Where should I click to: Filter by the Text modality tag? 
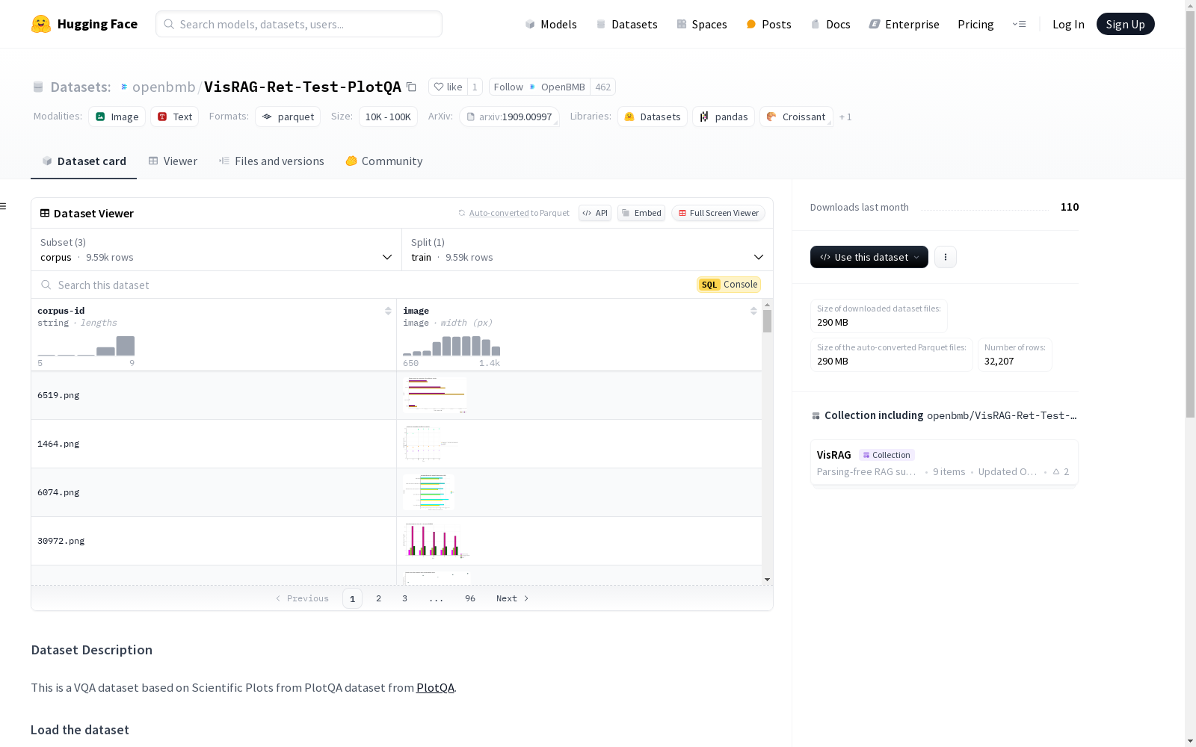coord(175,117)
